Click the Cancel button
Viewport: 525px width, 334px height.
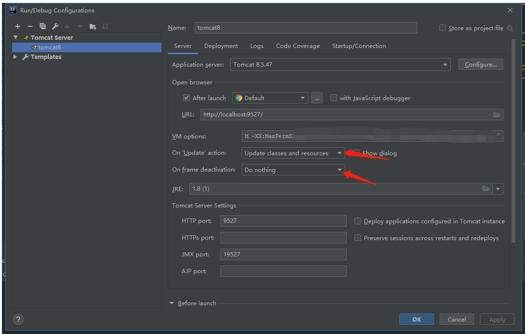point(457,319)
